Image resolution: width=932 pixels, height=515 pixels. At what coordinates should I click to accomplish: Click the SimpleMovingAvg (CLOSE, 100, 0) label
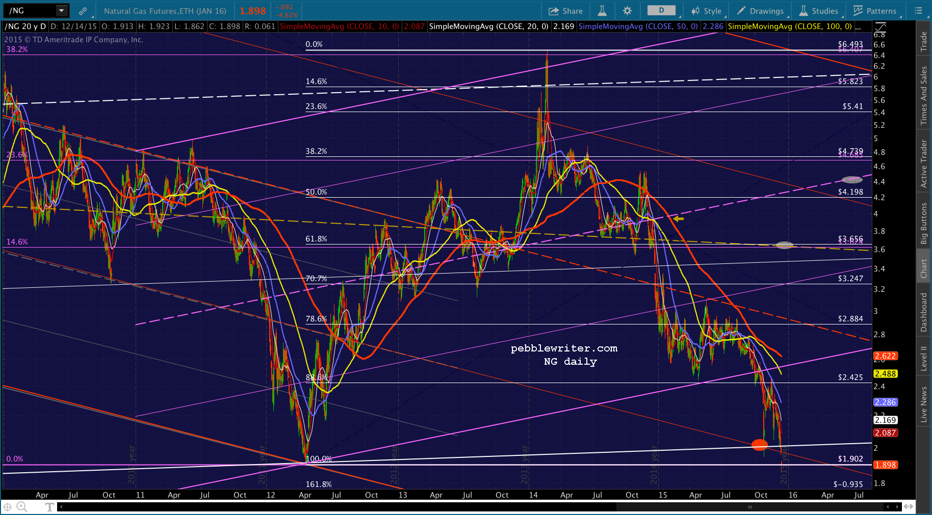[x=790, y=26]
